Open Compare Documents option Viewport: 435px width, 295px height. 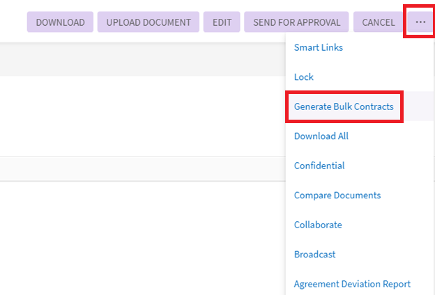pyautogui.click(x=337, y=196)
